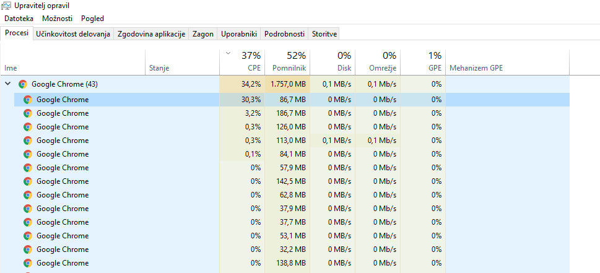Click the 86,7 MB memory cell

287,100
